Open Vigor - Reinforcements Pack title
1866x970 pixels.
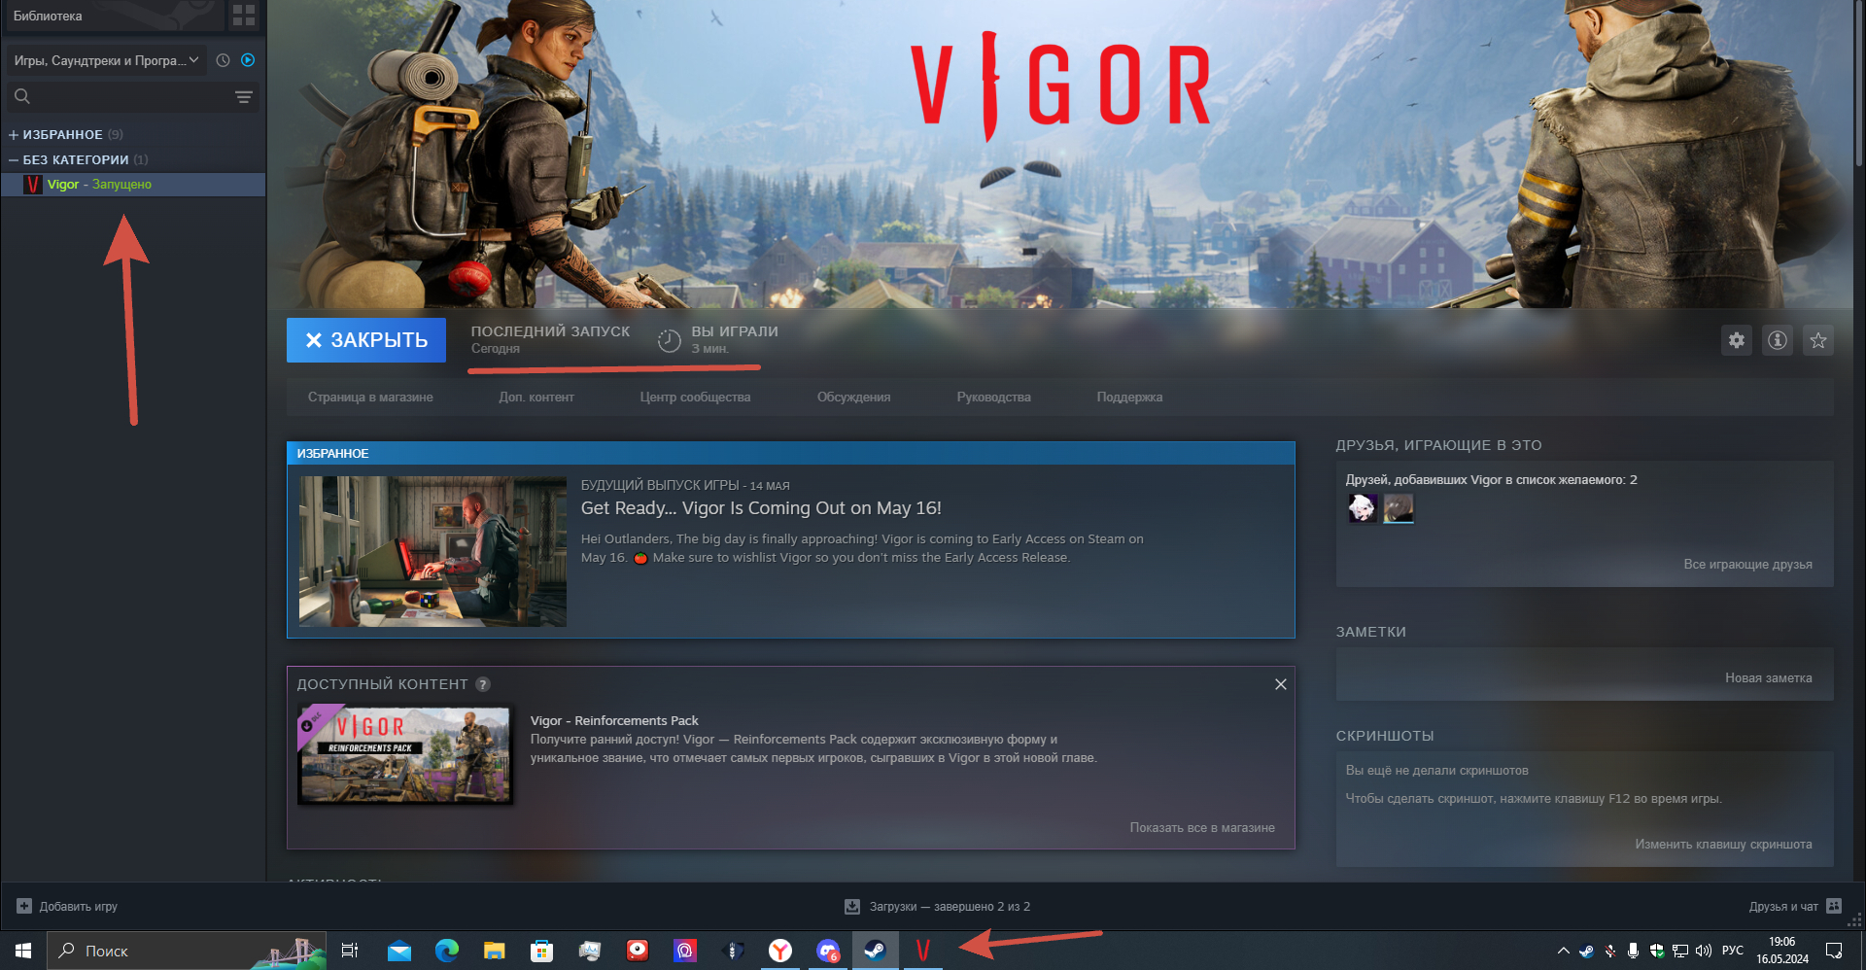614,720
